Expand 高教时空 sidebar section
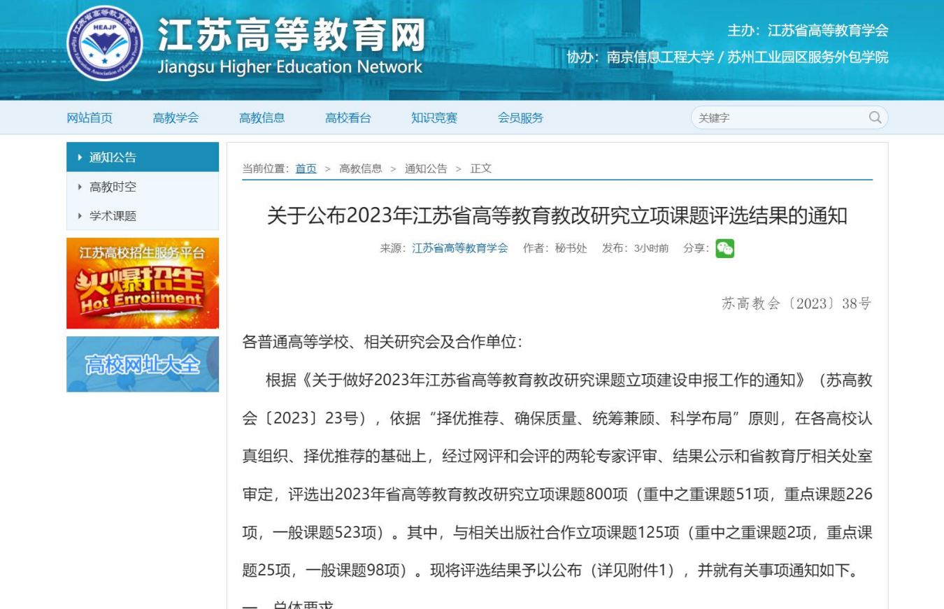Screen dimensions: 944x609 pos(113,187)
